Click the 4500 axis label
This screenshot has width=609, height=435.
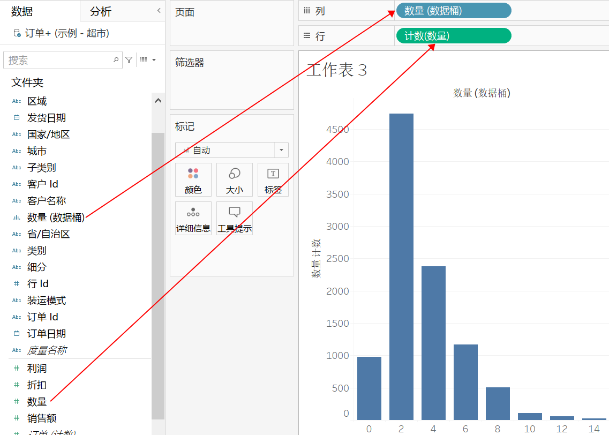click(337, 129)
